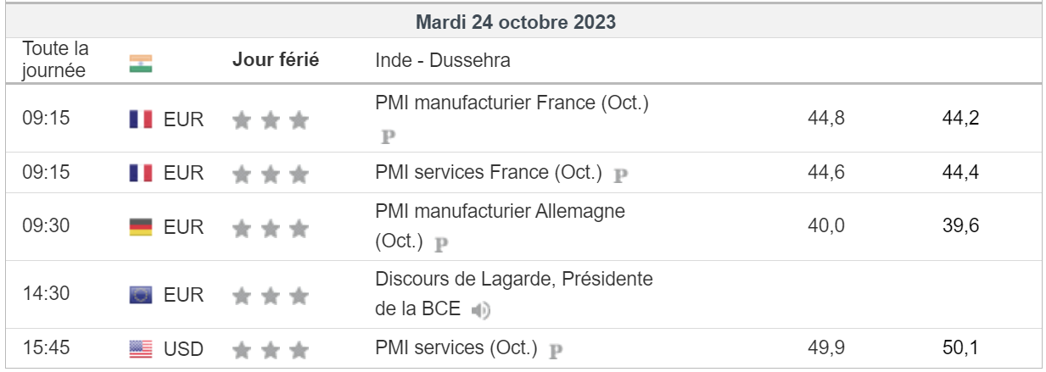Click the European Union flag icon
The height and width of the screenshot is (372, 1046).
tap(140, 295)
